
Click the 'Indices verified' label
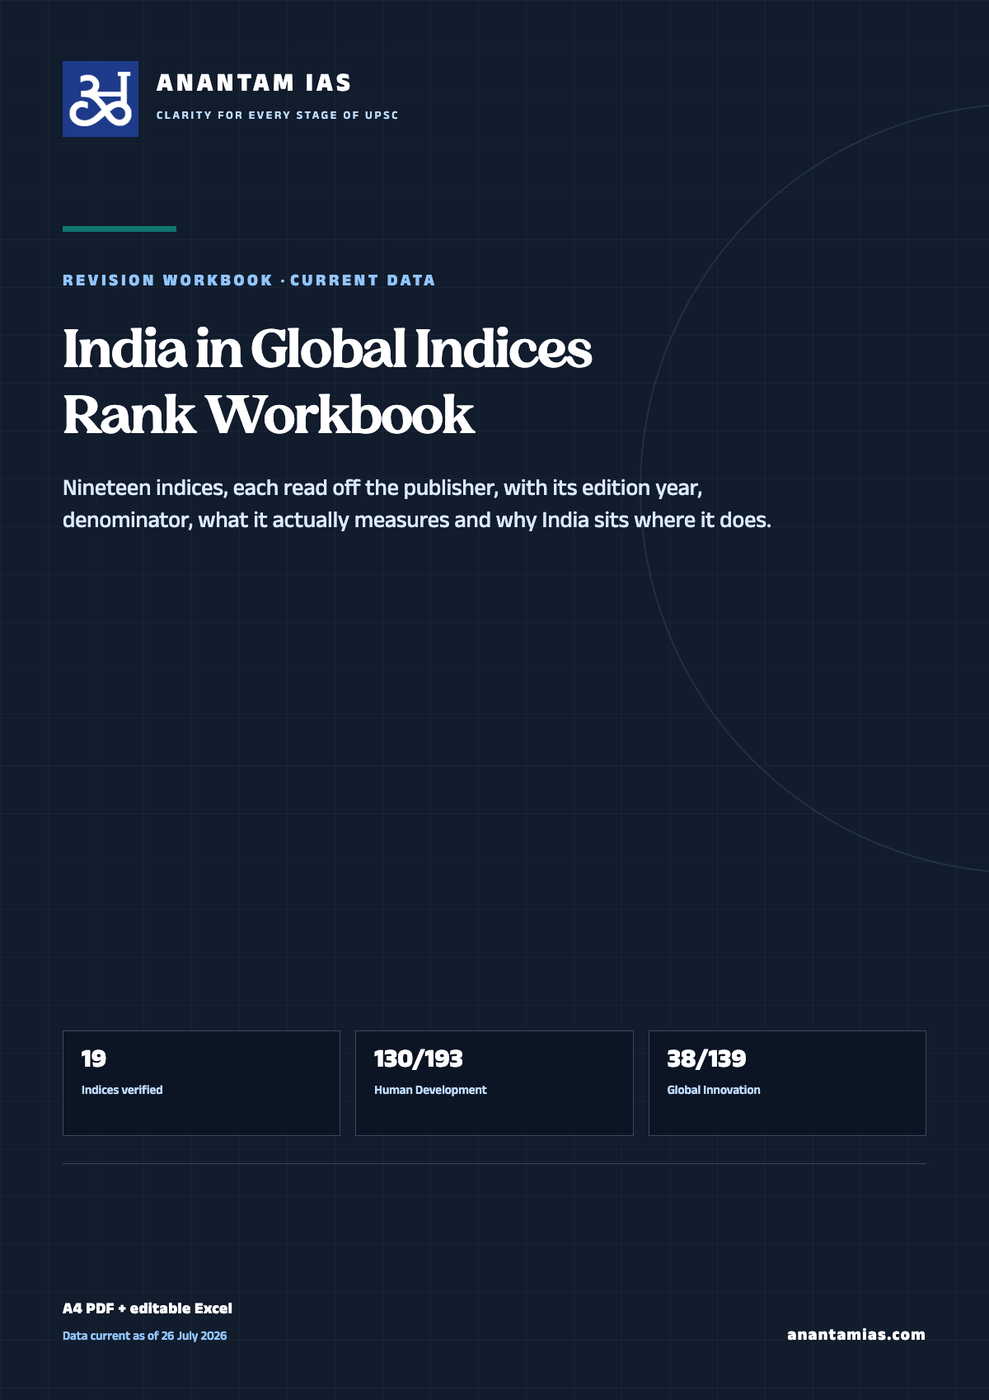122,1090
